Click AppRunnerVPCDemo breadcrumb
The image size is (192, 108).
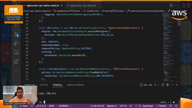[x=68, y=11]
